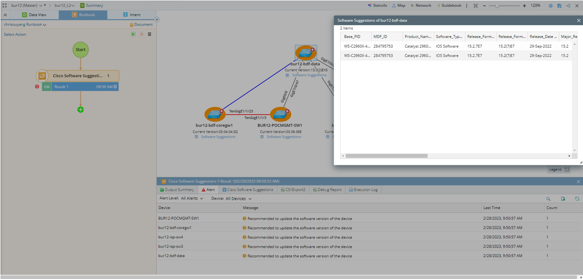
Task: Switch to the Alert tab
Action: [x=208, y=189]
